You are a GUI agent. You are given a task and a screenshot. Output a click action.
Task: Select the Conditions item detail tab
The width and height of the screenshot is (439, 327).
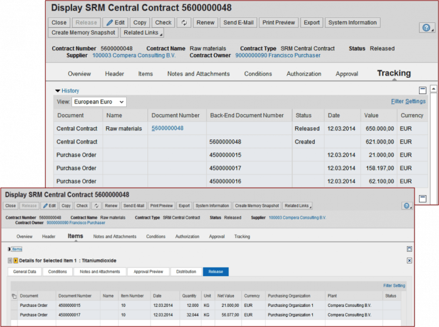coord(58,272)
